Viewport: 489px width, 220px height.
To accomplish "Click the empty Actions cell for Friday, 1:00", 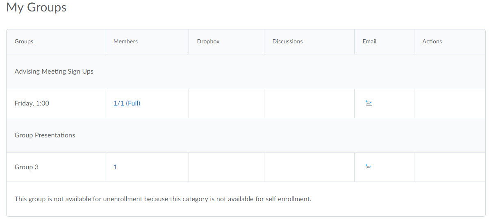I will (x=449, y=103).
